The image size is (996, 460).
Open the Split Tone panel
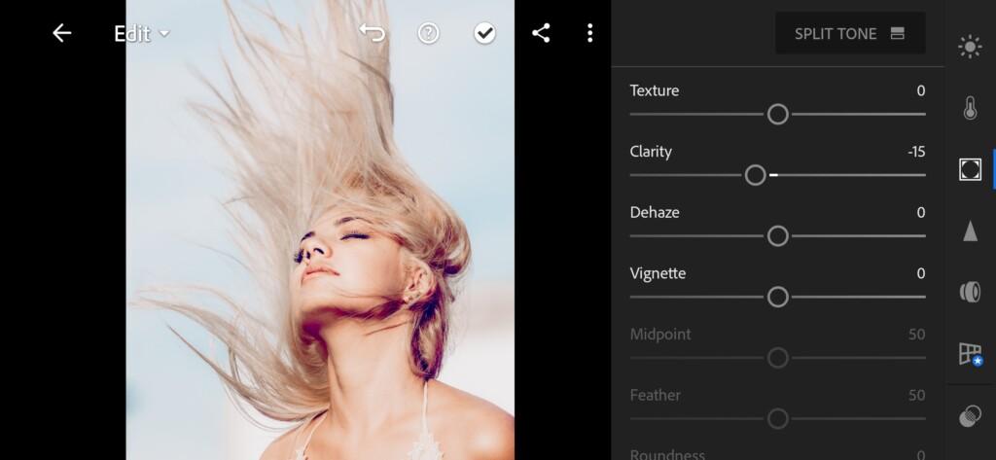click(850, 33)
